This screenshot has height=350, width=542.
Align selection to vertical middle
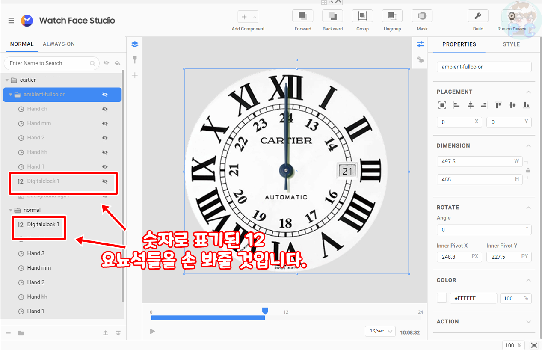(x=512, y=105)
